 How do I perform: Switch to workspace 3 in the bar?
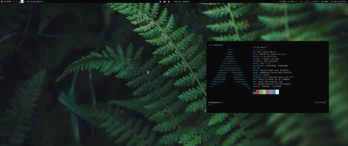click(x=19, y=2)
